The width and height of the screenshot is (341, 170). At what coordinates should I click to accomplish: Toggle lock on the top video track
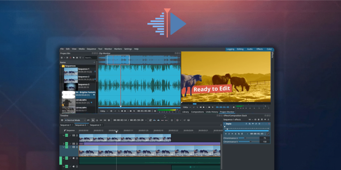coord(77,135)
